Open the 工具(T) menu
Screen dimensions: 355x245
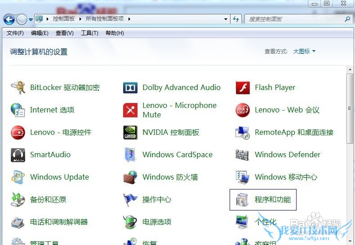click(89, 33)
